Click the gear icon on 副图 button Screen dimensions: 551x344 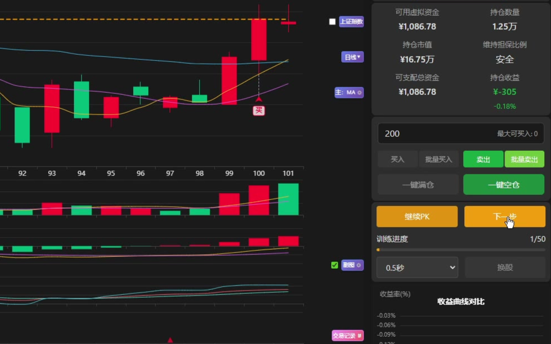point(359,265)
